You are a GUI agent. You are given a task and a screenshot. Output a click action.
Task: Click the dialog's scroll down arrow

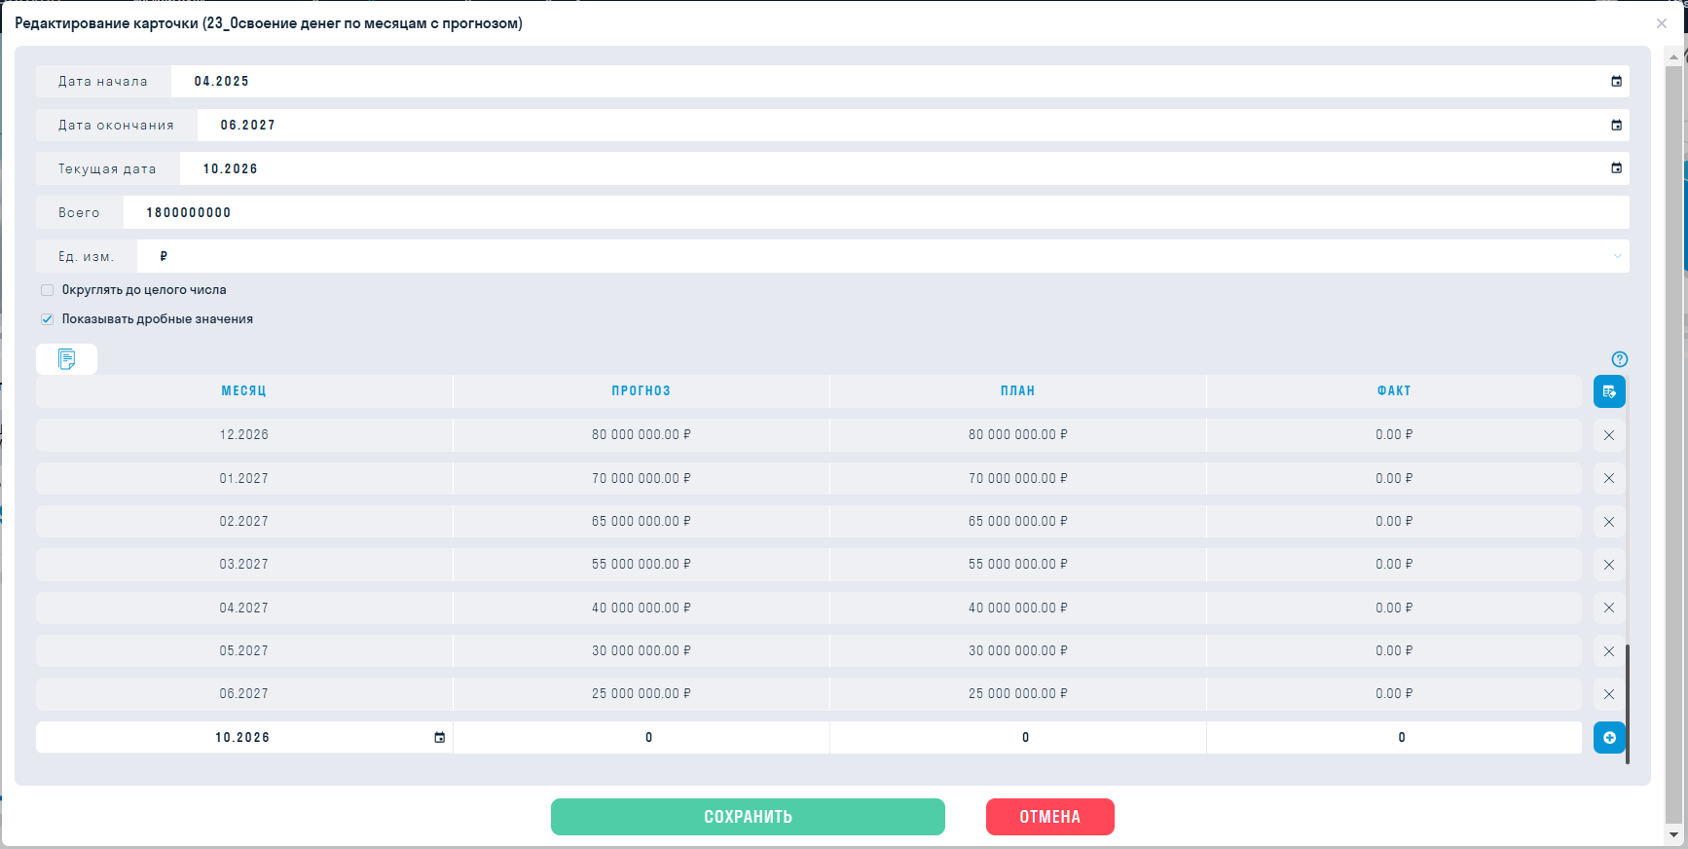pos(1673,834)
